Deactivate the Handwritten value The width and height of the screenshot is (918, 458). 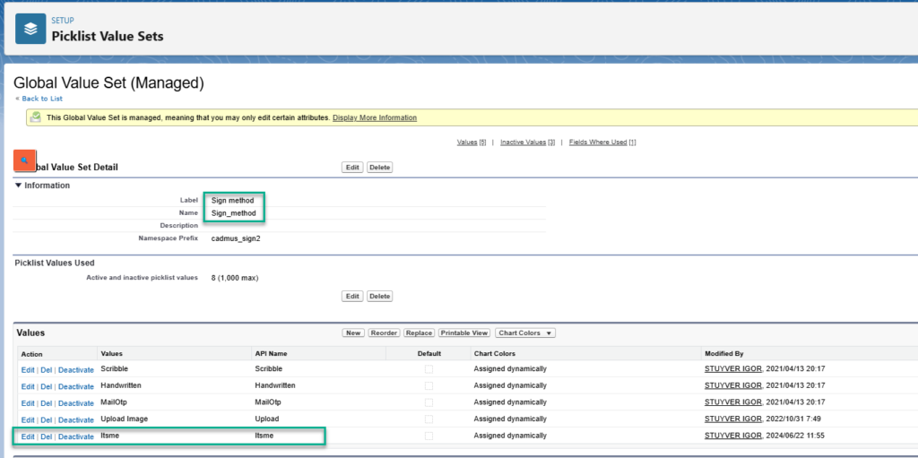coord(75,386)
